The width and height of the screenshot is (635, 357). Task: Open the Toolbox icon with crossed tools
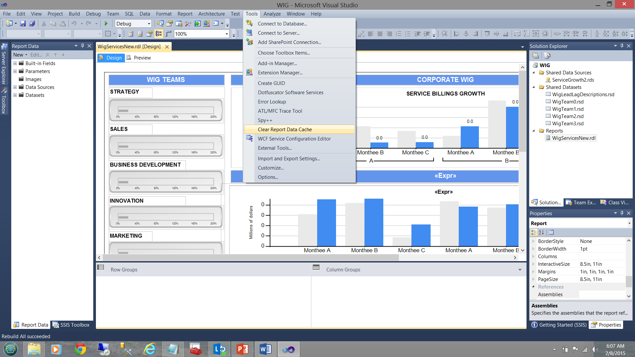pos(4,90)
